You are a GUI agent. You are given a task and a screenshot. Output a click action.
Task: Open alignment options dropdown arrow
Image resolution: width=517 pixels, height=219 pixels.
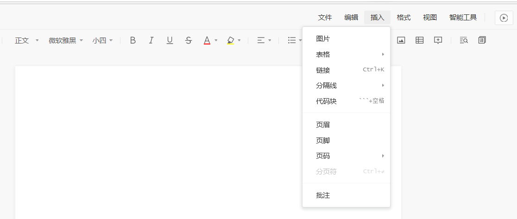click(270, 40)
